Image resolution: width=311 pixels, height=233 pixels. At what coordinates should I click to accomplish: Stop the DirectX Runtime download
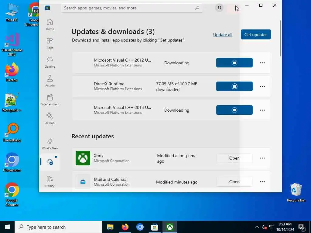234,86
